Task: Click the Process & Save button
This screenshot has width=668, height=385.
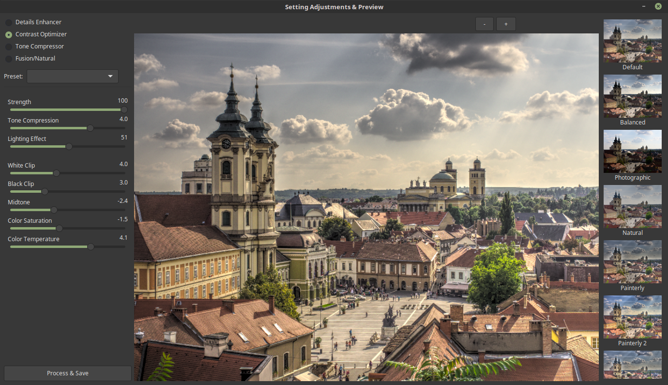Action: (x=68, y=373)
